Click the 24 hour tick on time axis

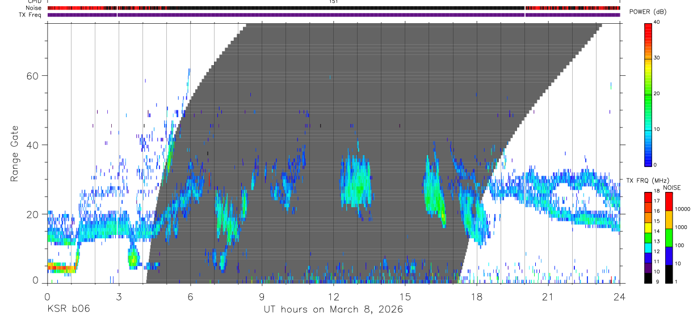pyautogui.click(x=619, y=296)
